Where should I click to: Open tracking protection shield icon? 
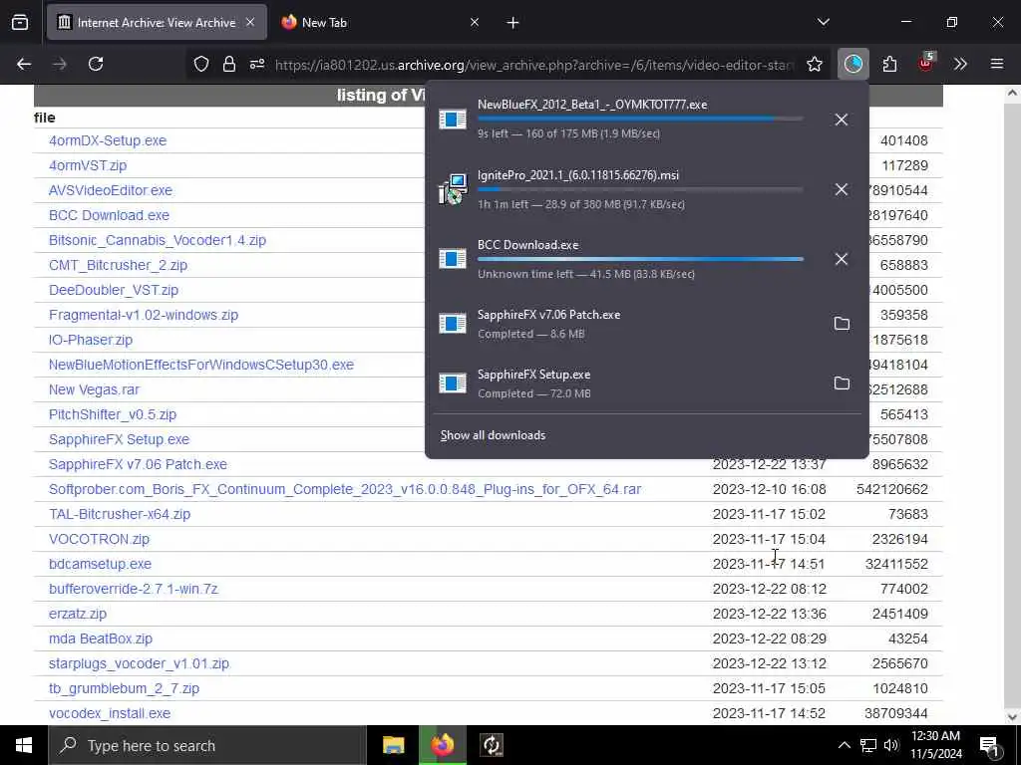(x=201, y=64)
